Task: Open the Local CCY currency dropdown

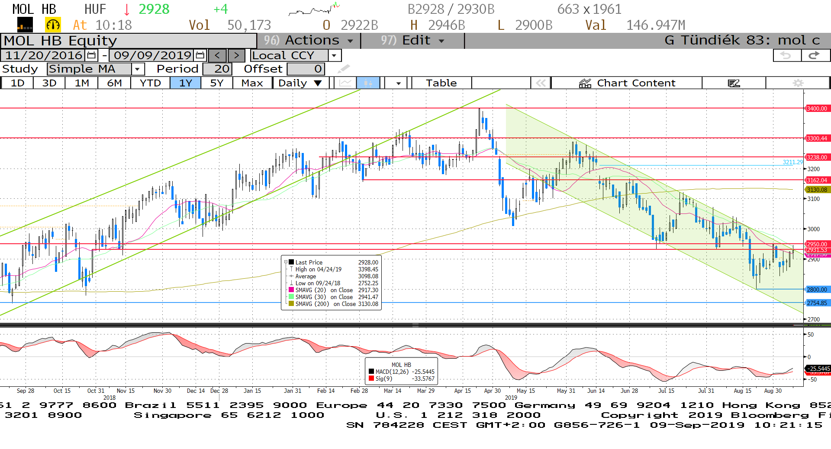Action: (x=334, y=55)
